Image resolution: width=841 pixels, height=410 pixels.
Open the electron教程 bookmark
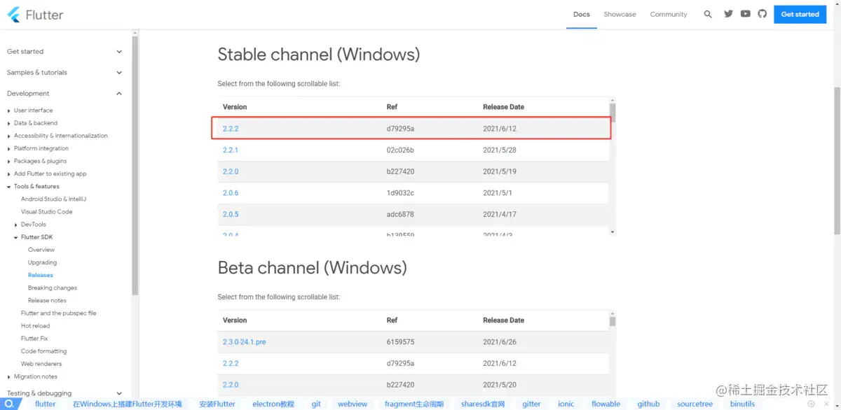273,404
